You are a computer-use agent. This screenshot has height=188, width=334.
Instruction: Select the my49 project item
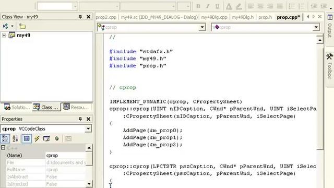23,35
